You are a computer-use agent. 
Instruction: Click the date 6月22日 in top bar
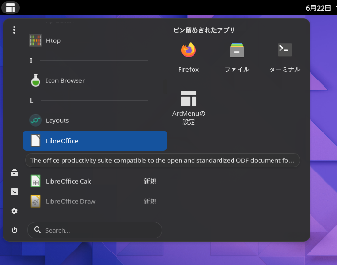[x=318, y=8]
